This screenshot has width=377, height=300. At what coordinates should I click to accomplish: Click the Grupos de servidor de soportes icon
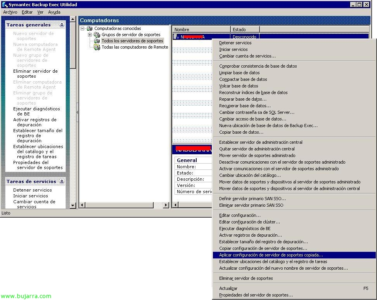tap(97, 35)
